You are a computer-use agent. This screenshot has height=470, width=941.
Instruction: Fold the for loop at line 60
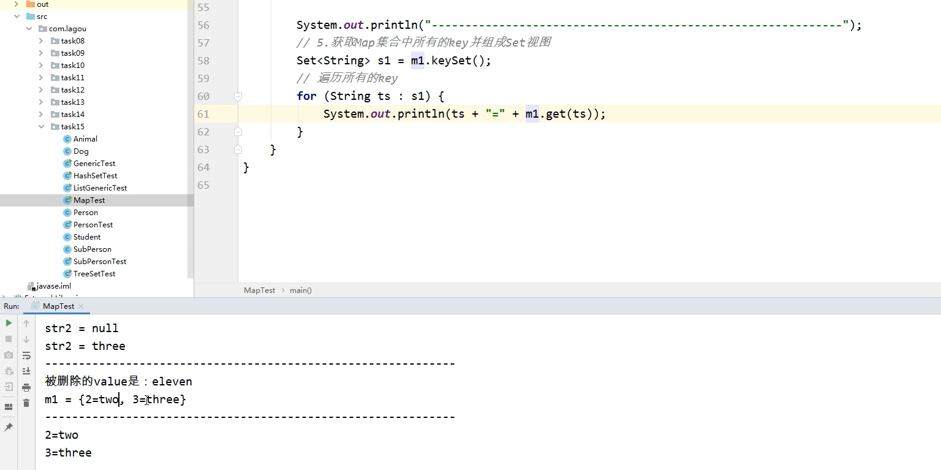pos(238,96)
